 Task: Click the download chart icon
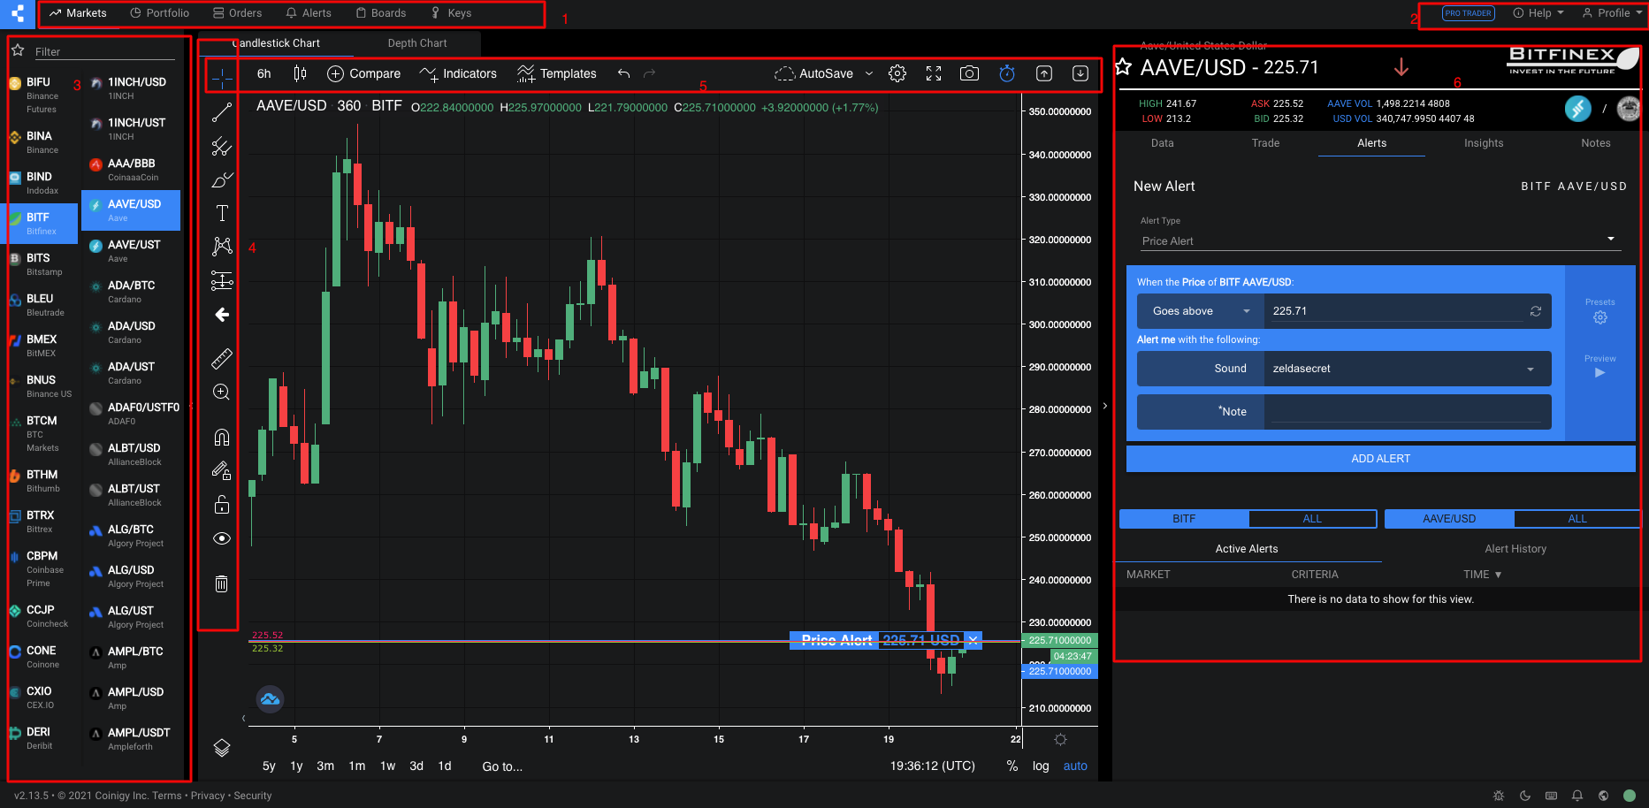1080,73
